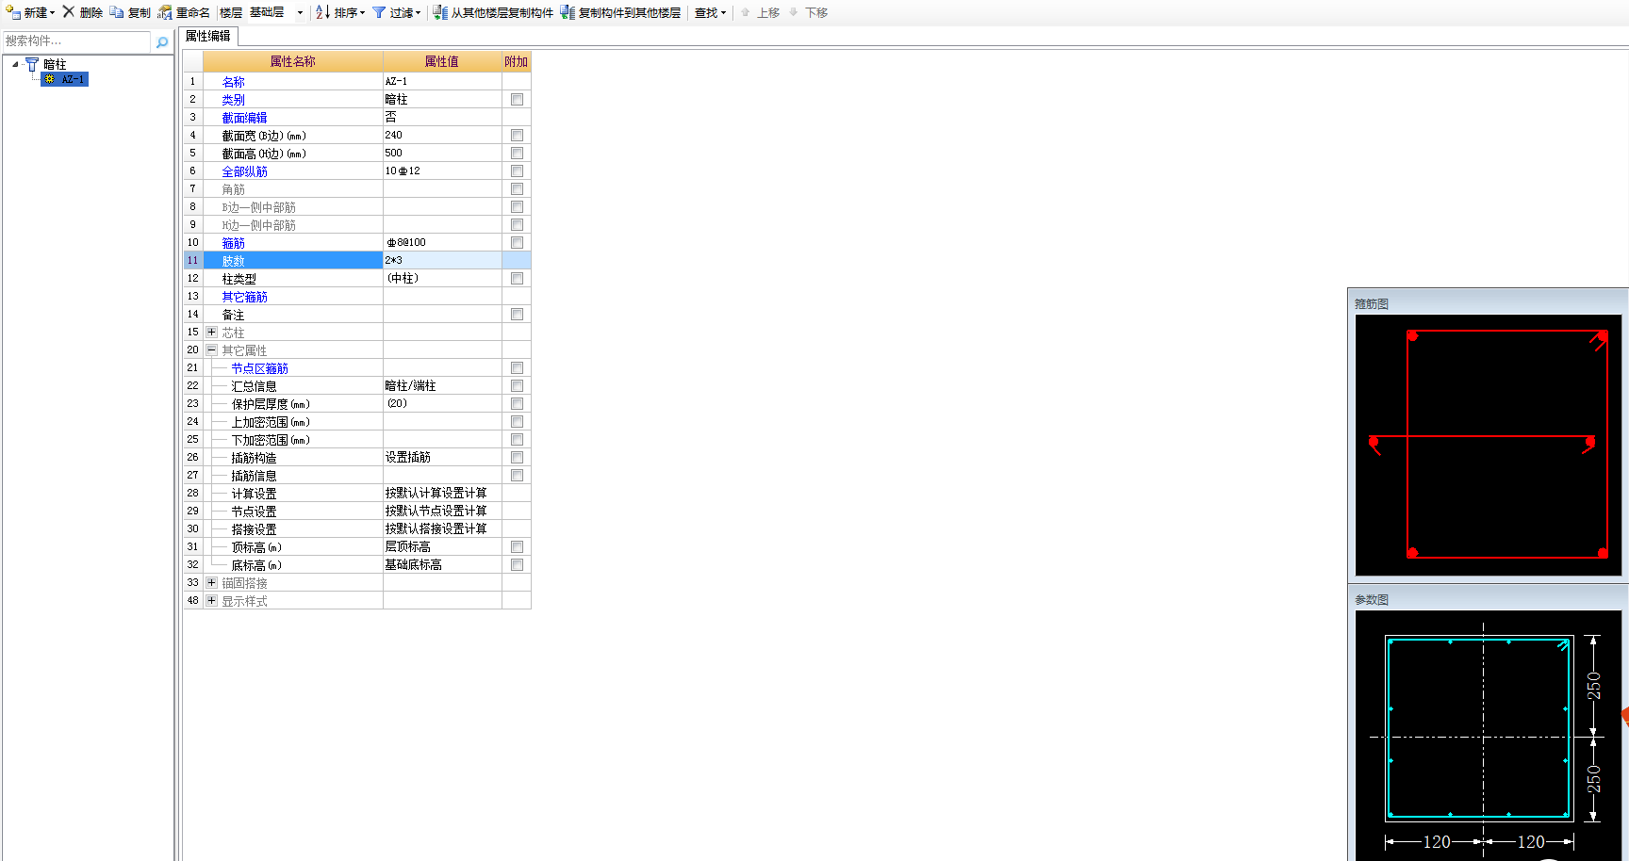The image size is (1629, 861).
Task: Click the 暗柱 column tree icon
Action: (32, 64)
